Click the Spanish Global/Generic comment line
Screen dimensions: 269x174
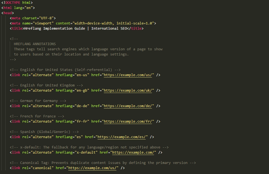pyautogui.click(x=44, y=132)
